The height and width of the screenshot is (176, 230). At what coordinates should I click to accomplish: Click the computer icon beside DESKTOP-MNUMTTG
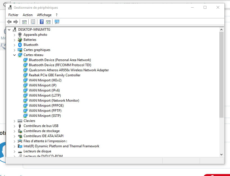click(14, 30)
